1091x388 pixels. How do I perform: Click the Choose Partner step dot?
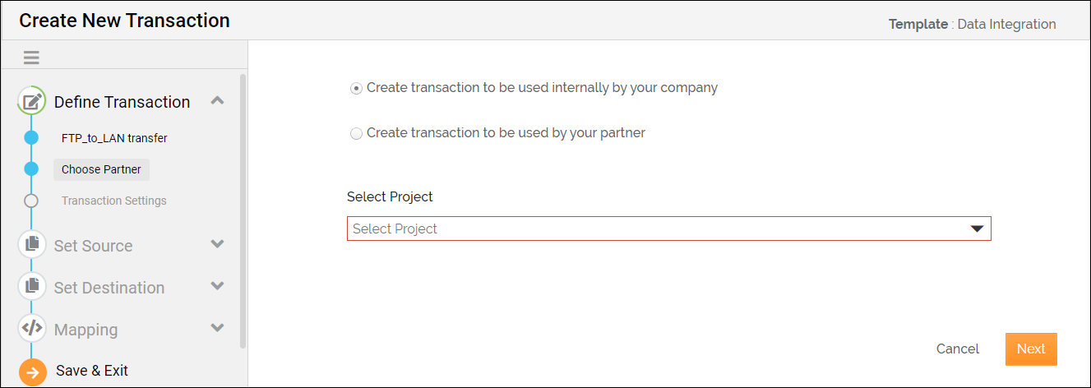pyautogui.click(x=31, y=169)
